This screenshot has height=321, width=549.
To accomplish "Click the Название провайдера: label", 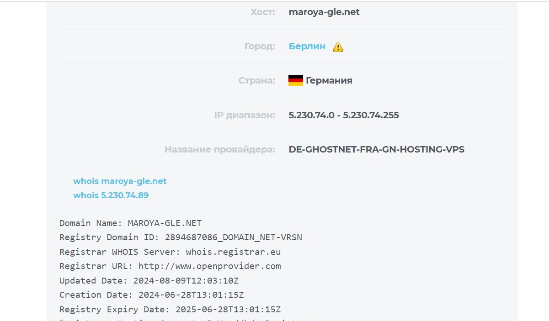I will coord(220,149).
